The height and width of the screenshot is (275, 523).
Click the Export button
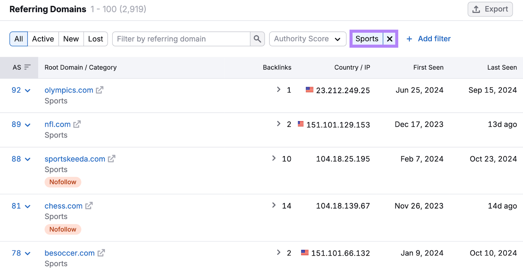pyautogui.click(x=490, y=9)
